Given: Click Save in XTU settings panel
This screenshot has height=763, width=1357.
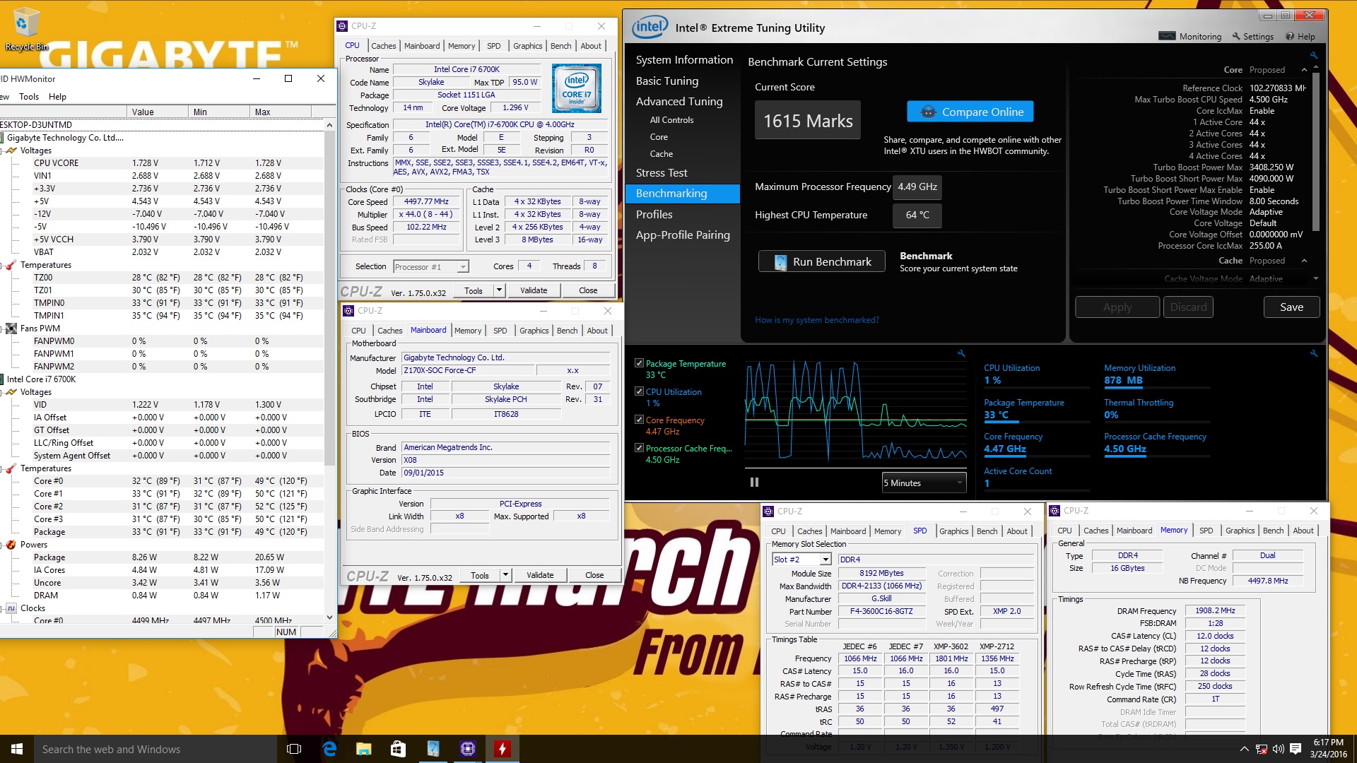Looking at the screenshot, I should tap(1291, 307).
